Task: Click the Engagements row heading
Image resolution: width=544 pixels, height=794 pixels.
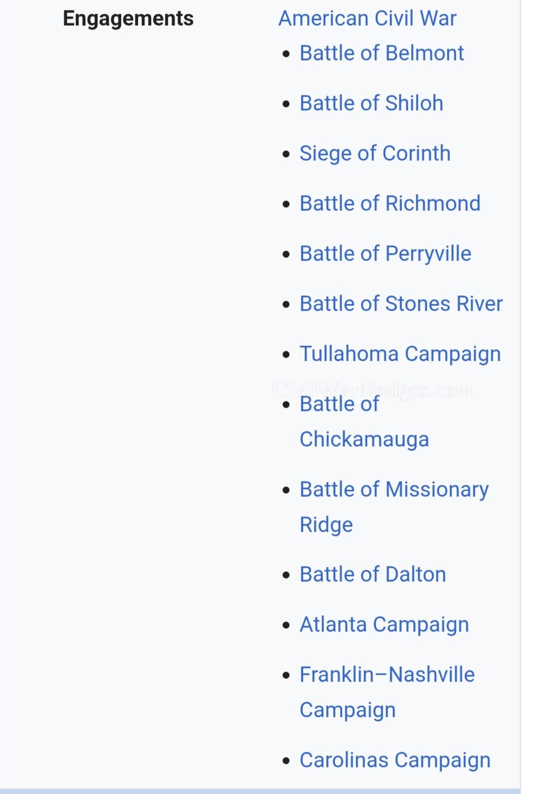Action: (x=128, y=18)
